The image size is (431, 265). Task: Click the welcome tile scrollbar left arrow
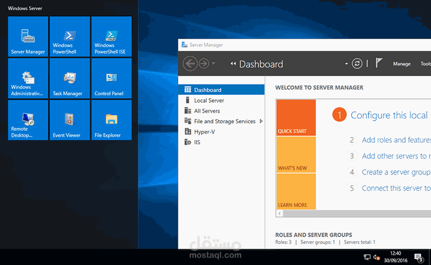click(280, 213)
